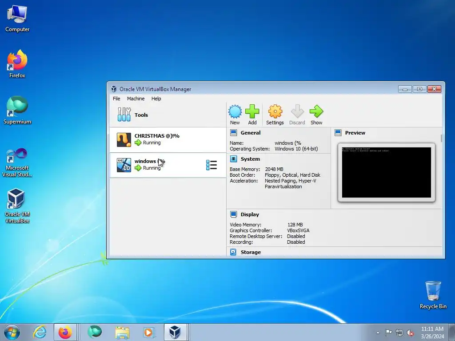This screenshot has width=455, height=341.
Task: Click the General section monitor icon
Action: pyautogui.click(x=233, y=133)
